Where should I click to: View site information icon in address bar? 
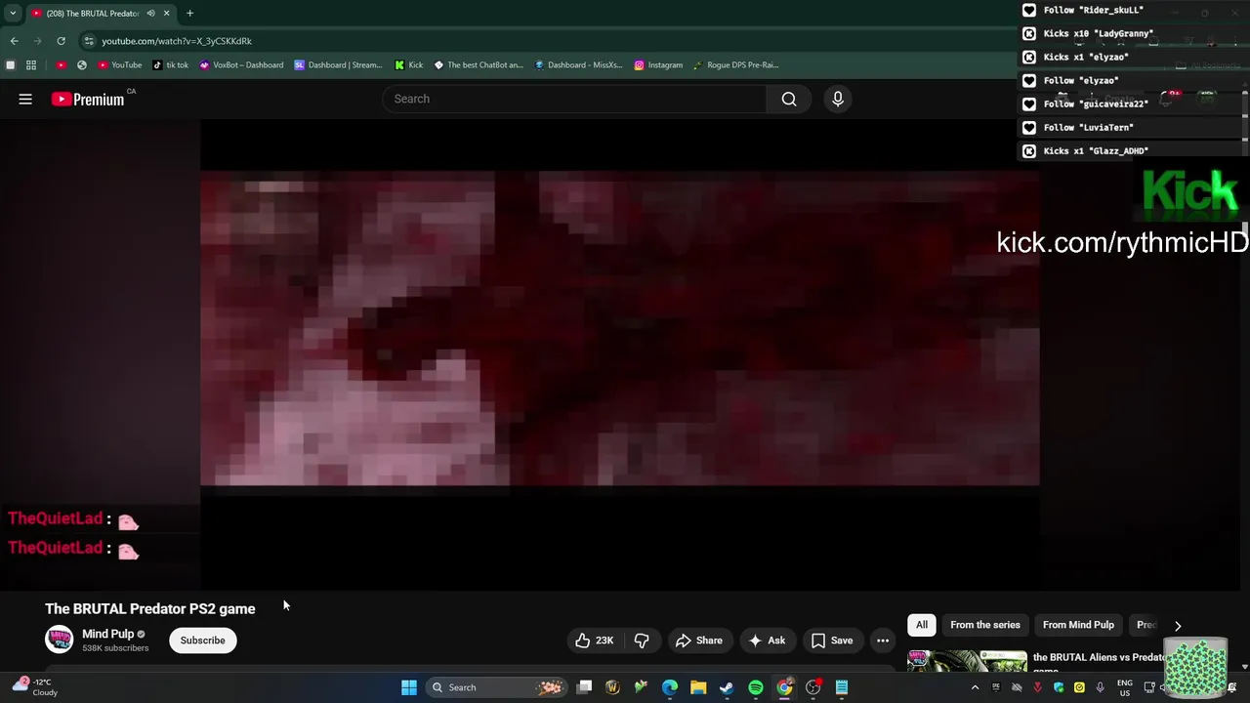point(89,41)
